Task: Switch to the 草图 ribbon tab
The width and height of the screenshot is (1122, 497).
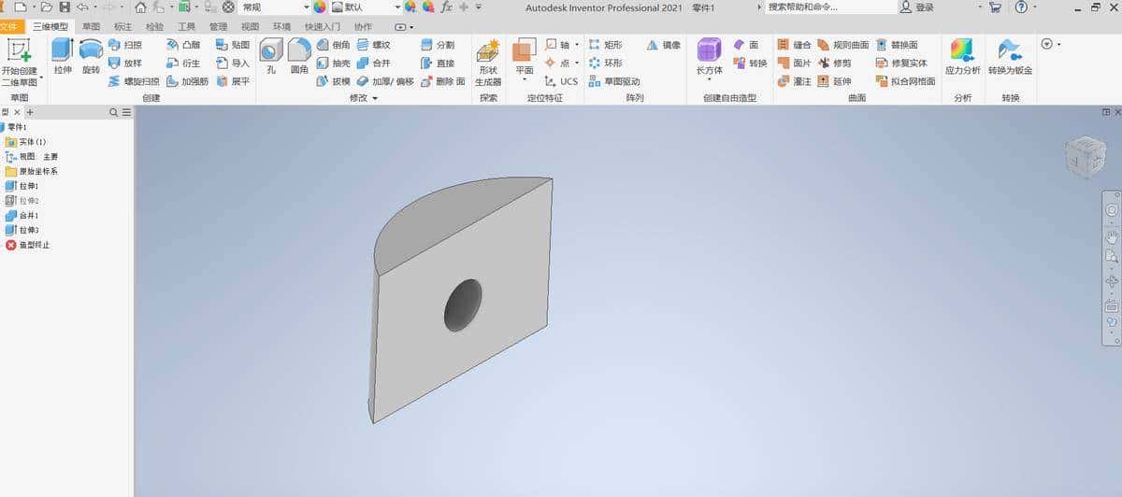Action: (x=91, y=27)
